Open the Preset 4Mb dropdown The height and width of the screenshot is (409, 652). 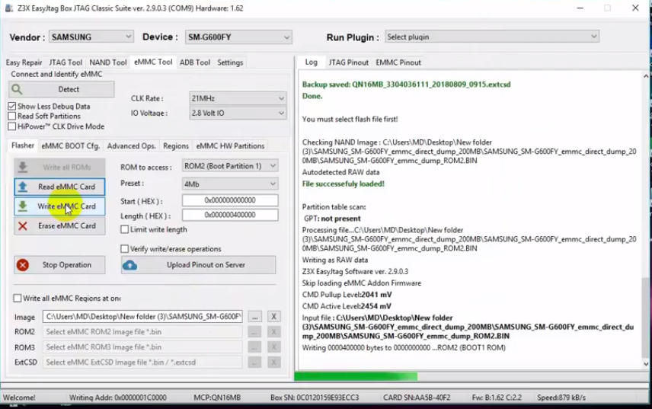click(x=230, y=184)
